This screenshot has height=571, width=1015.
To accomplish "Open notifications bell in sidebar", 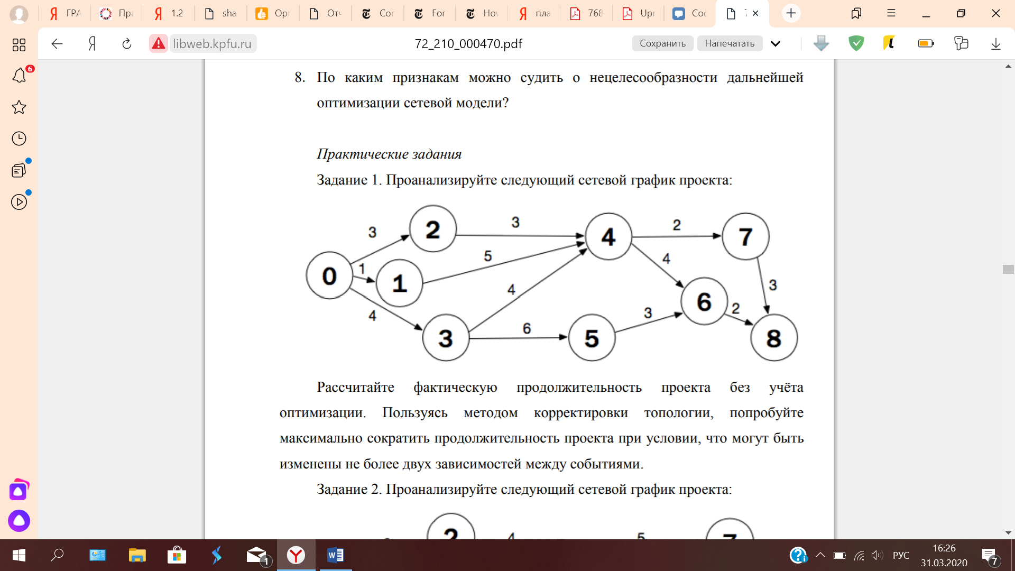I will coord(19,76).
